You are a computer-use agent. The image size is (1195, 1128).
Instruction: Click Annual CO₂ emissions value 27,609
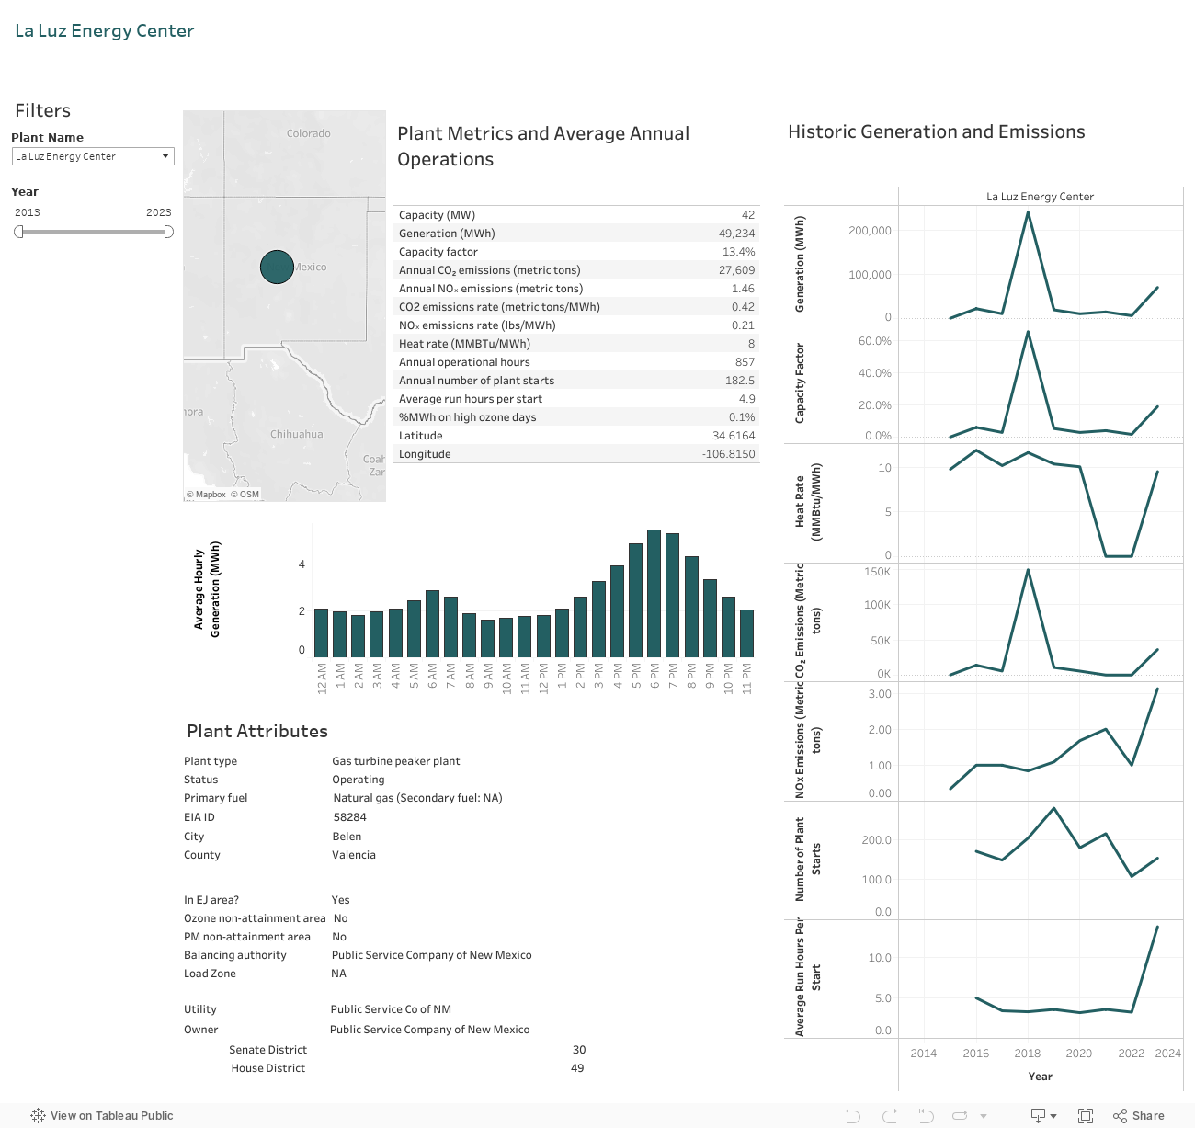tap(736, 270)
